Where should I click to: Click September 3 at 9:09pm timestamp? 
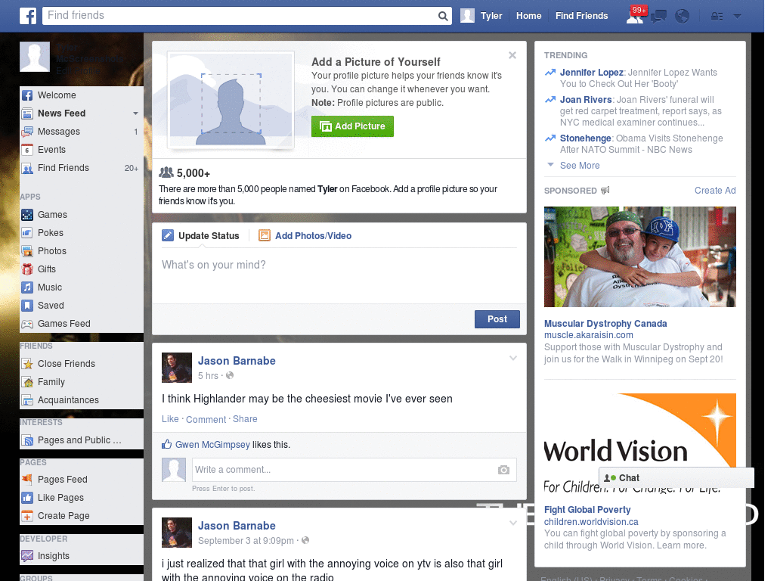tap(246, 541)
